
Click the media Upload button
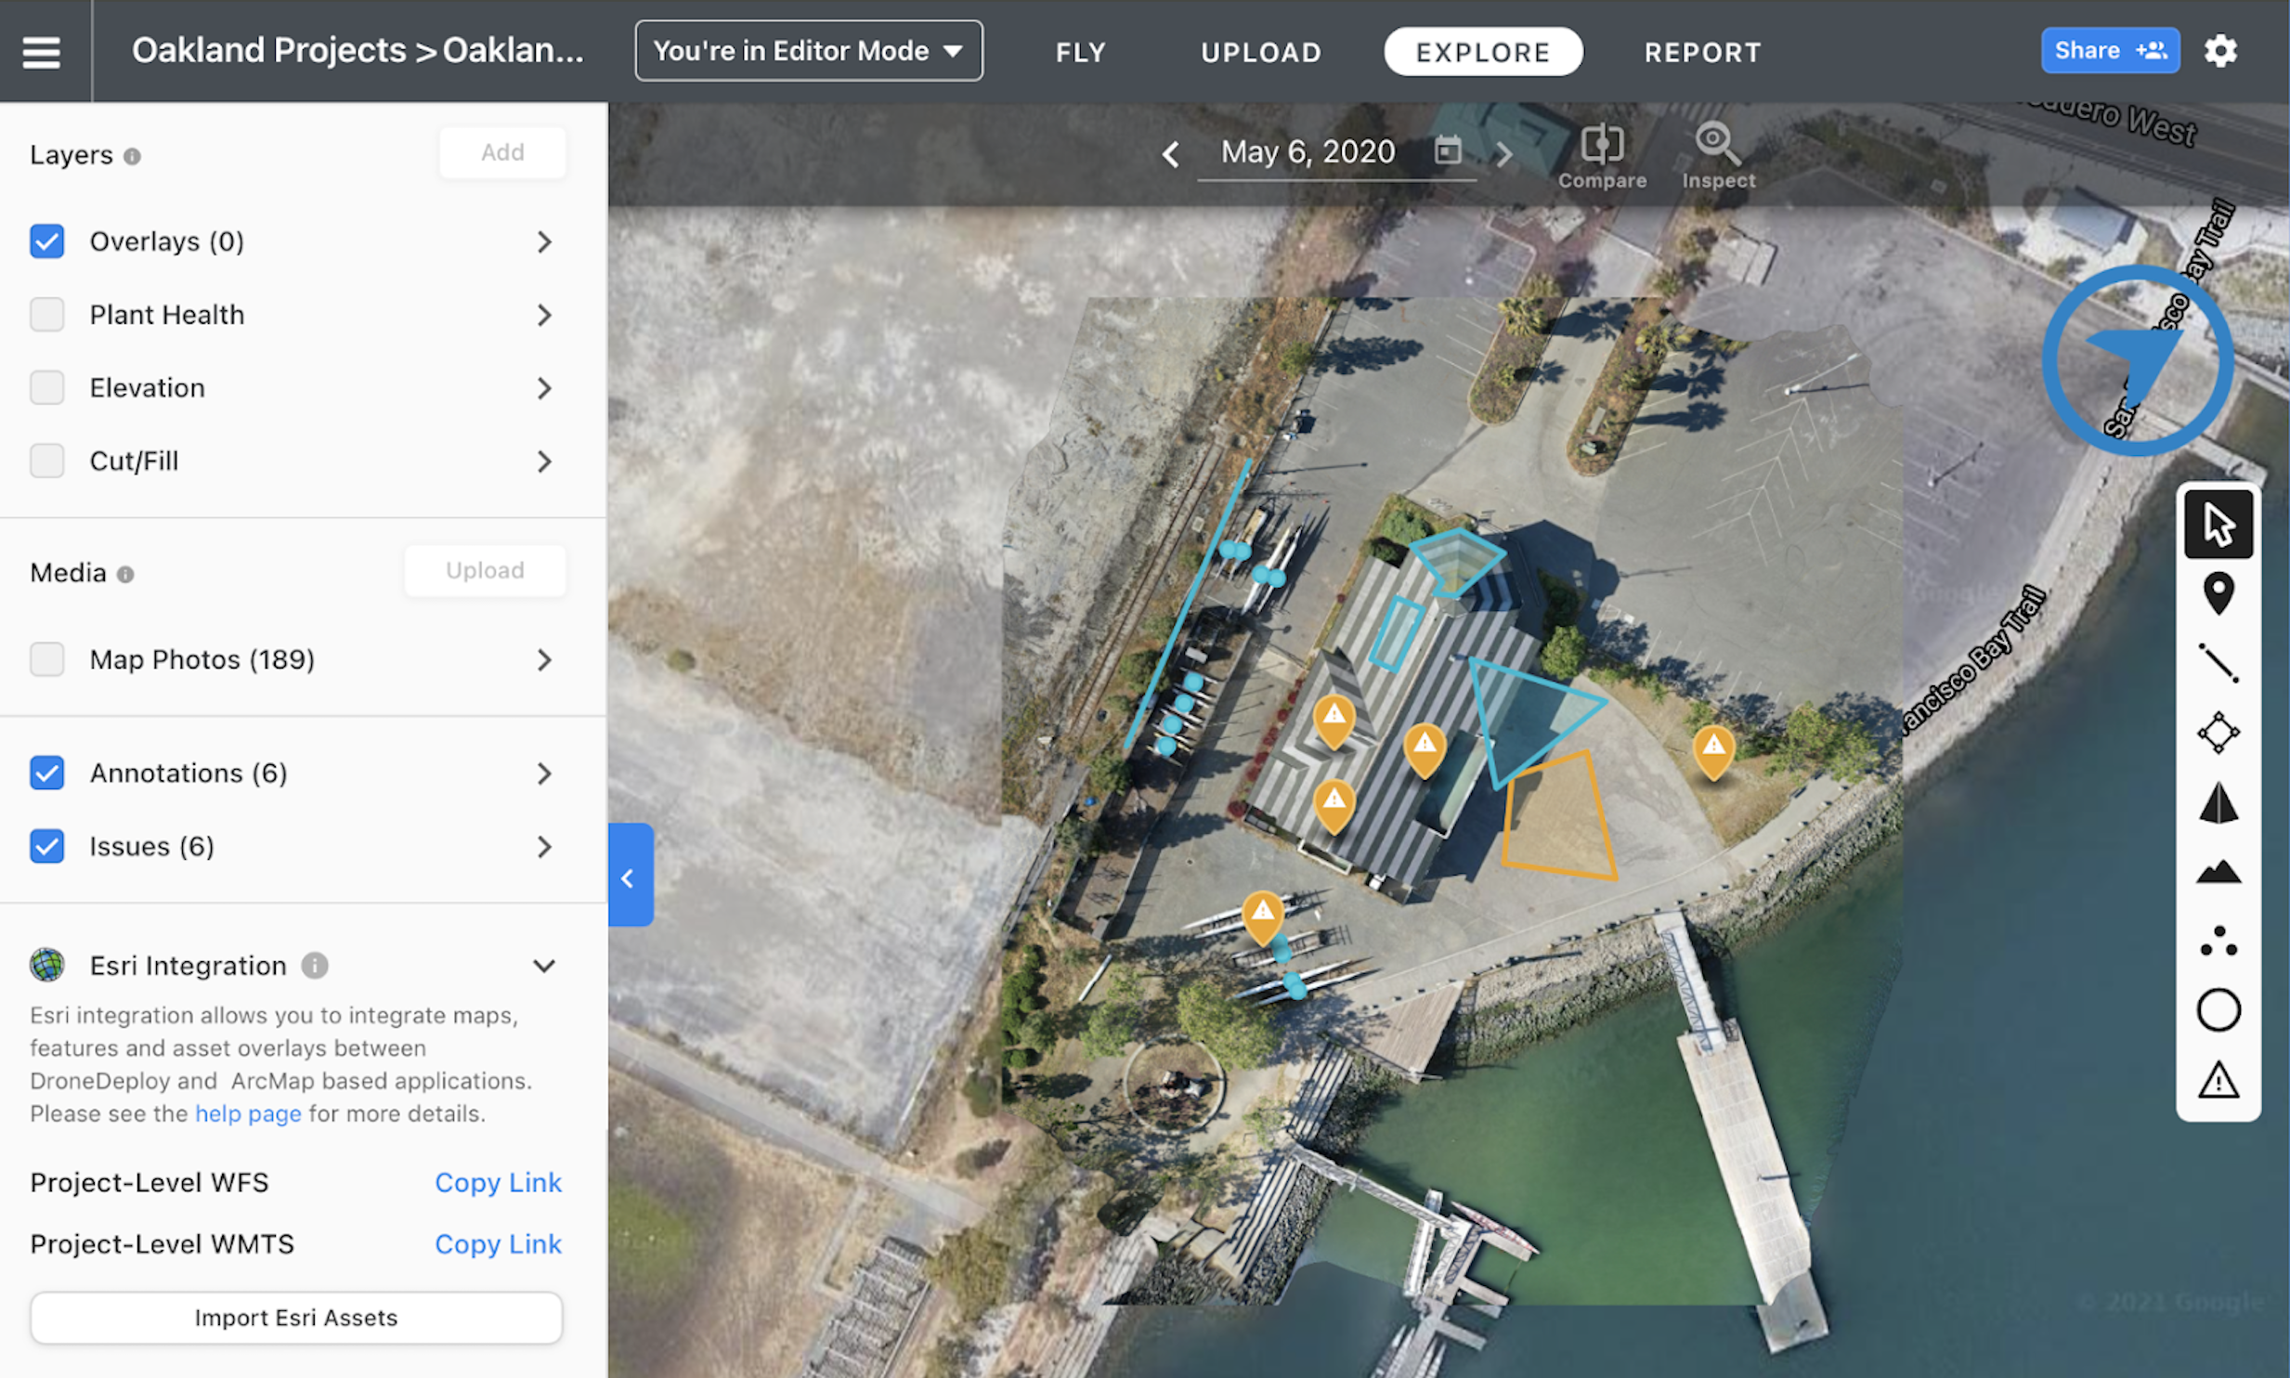[x=485, y=570]
